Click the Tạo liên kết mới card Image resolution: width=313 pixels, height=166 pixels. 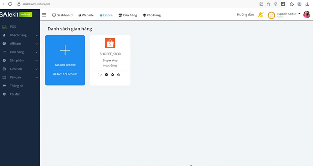(65, 60)
